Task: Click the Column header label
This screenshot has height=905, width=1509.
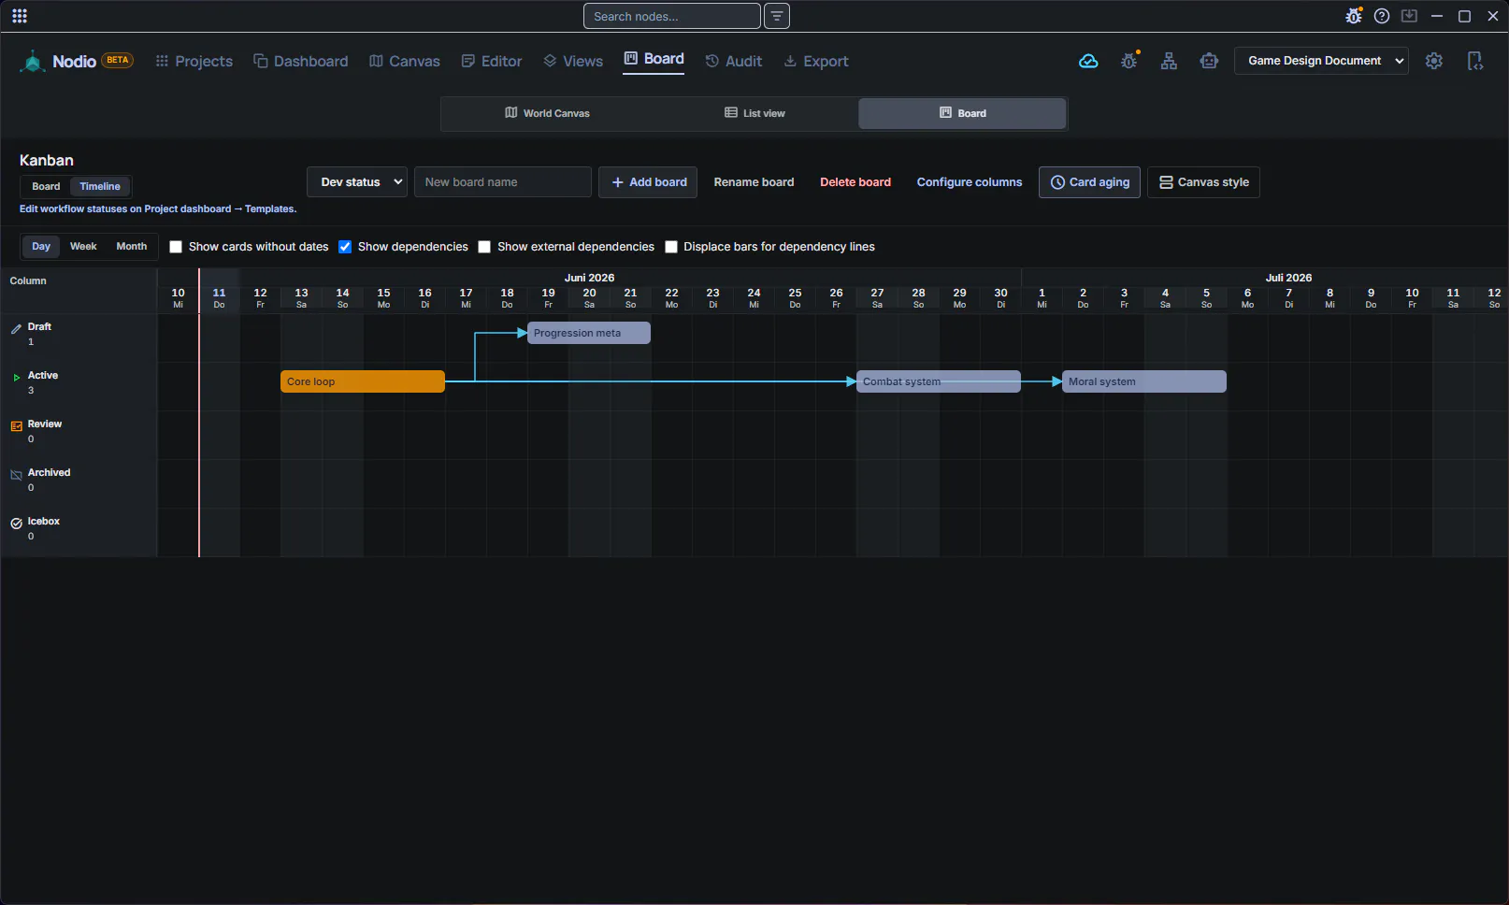Action: [28, 280]
